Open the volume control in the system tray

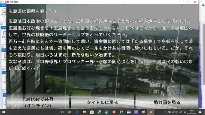tap(176, 112)
